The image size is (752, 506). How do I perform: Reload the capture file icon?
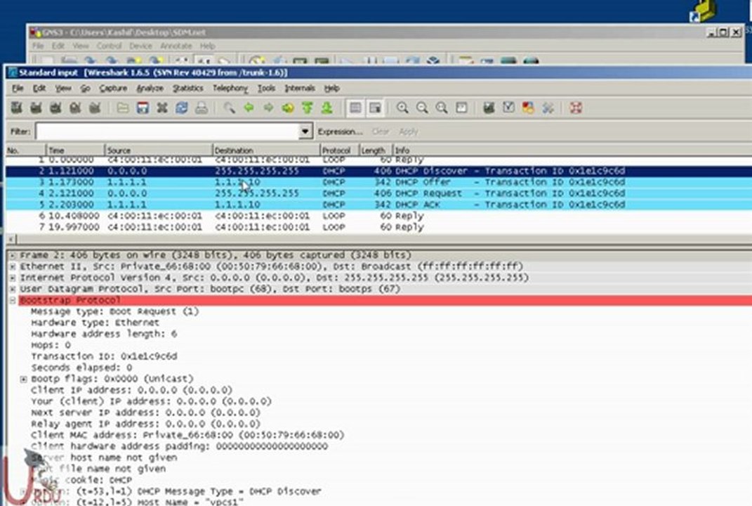pos(182,108)
